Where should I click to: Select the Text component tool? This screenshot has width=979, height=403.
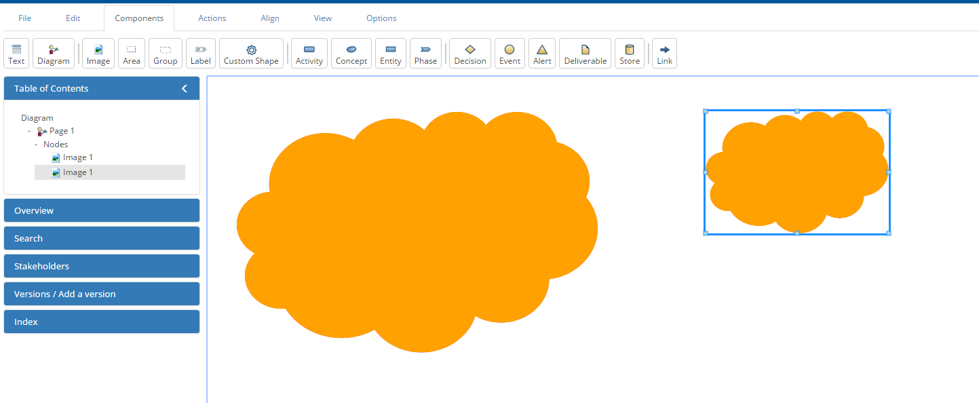pos(16,54)
